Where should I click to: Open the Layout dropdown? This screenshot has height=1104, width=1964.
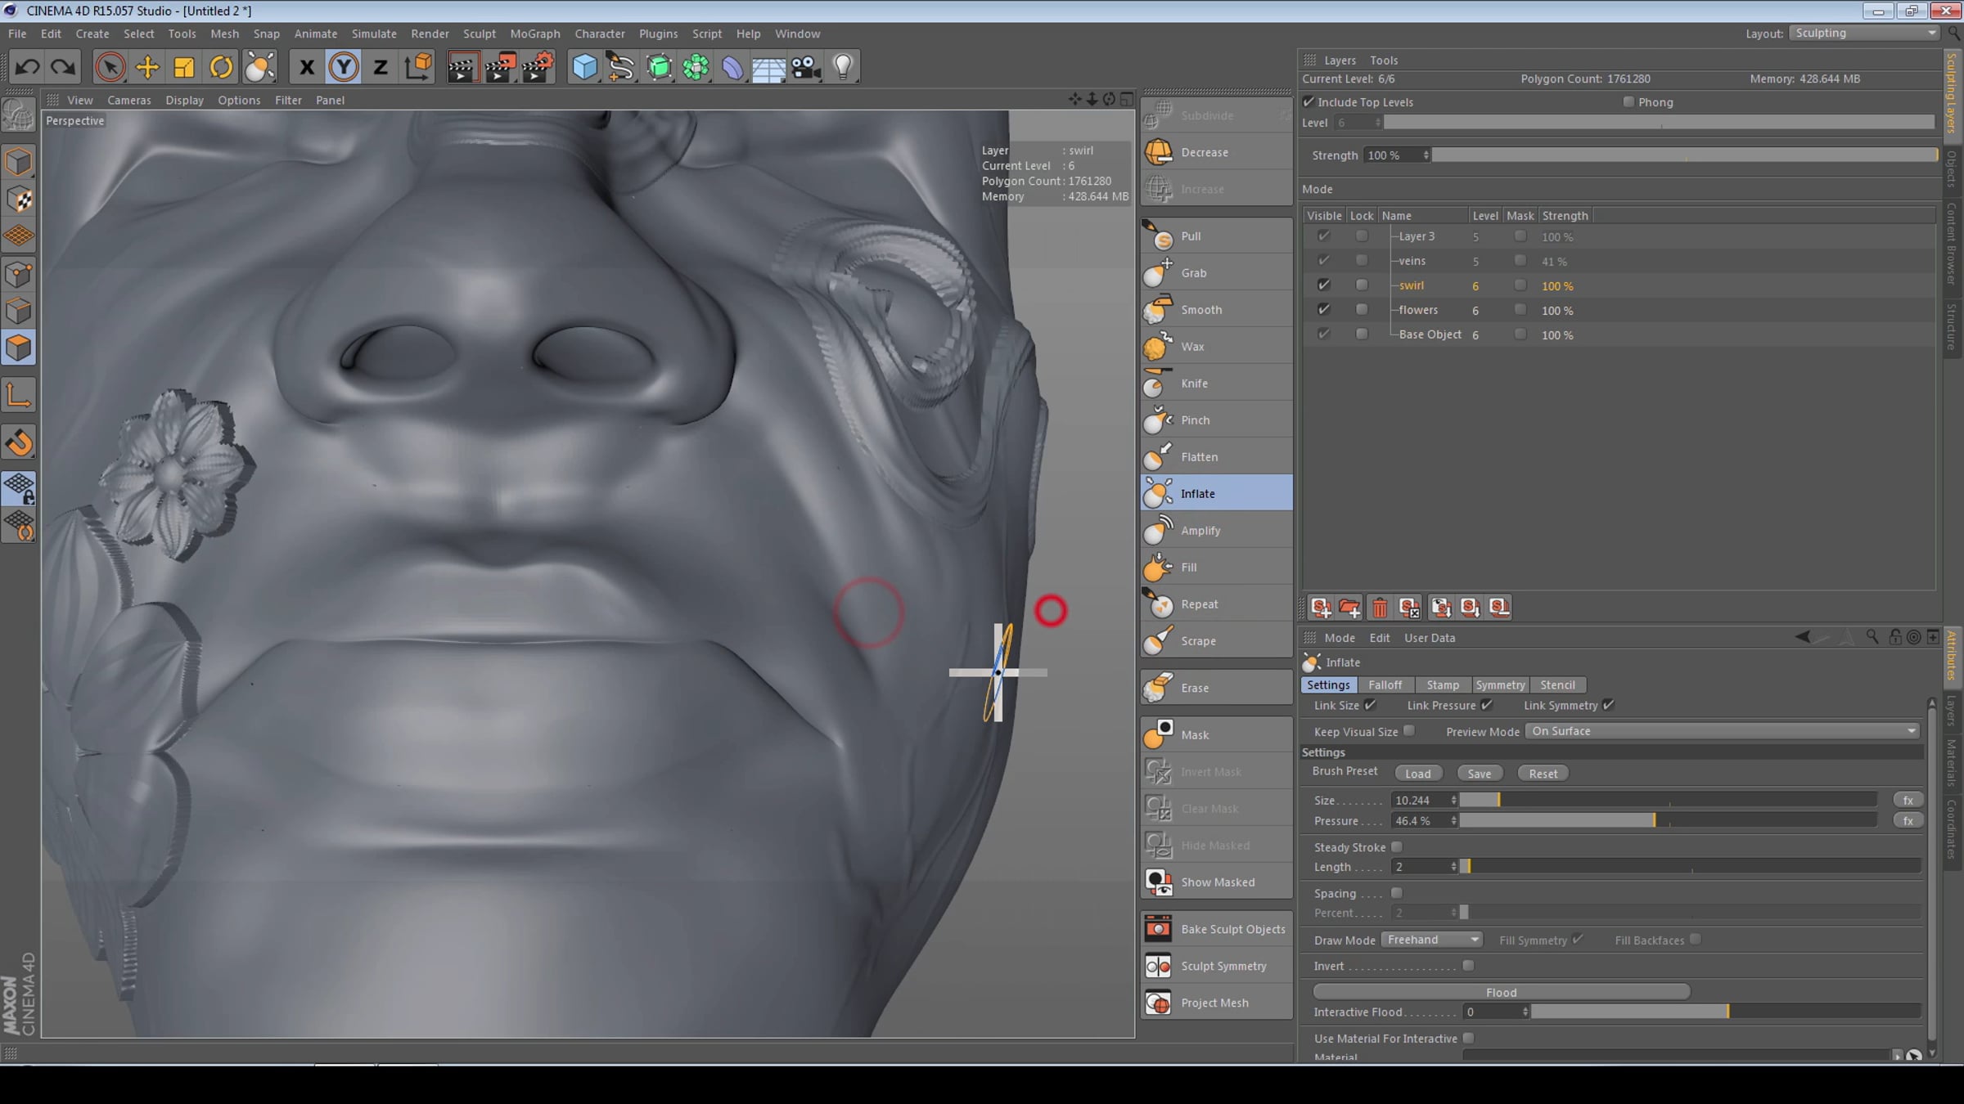point(1864,34)
